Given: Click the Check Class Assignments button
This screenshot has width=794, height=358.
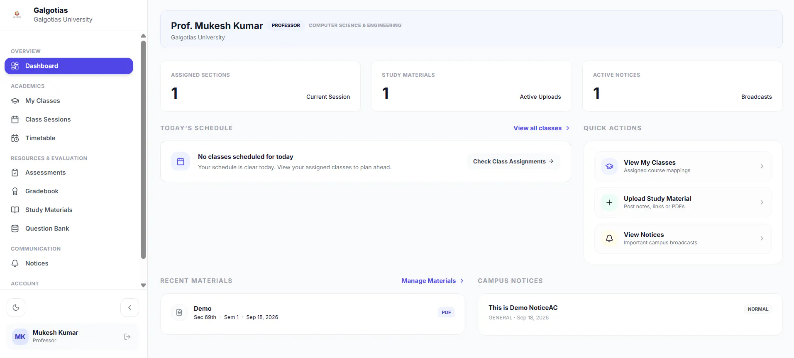Looking at the screenshot, I should (x=513, y=161).
